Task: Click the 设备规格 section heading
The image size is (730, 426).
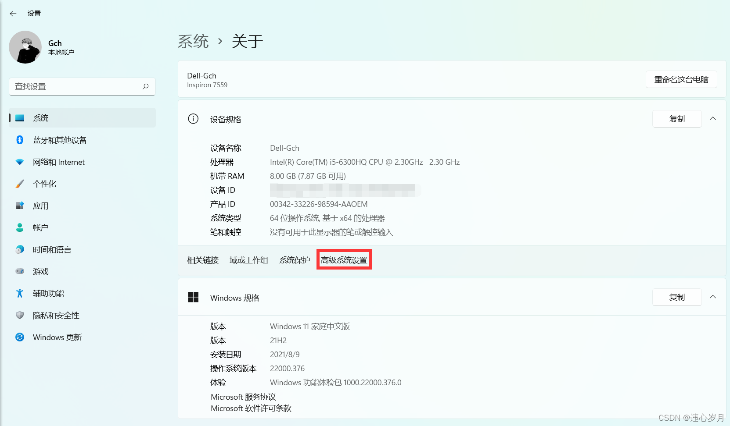Action: (226, 120)
